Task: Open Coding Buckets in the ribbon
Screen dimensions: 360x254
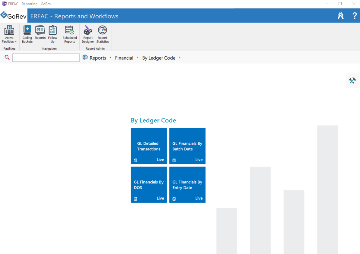Action: click(27, 34)
